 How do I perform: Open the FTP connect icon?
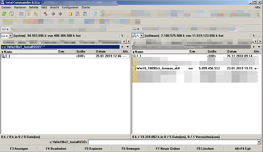click(x=77, y=14)
